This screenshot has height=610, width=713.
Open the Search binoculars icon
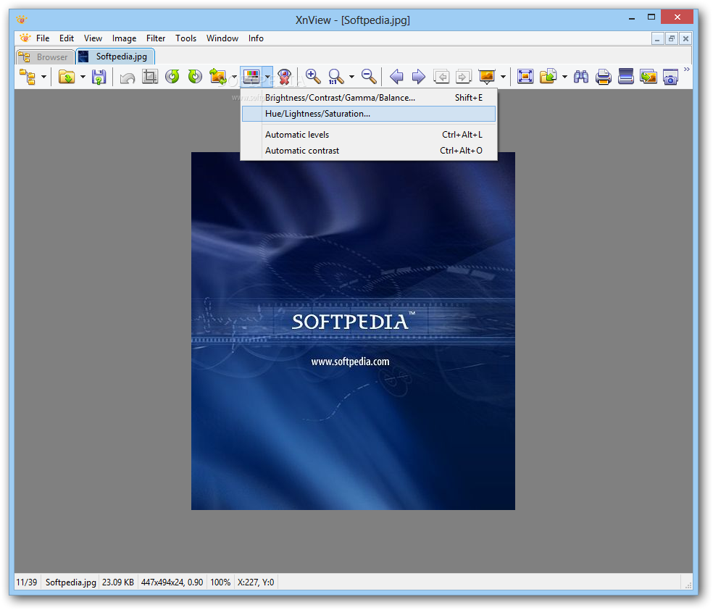click(581, 76)
